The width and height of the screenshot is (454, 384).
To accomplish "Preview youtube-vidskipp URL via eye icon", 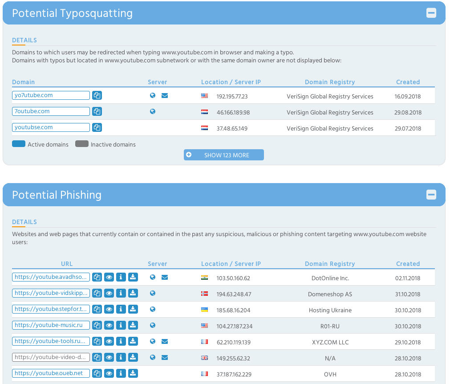I will (109, 293).
